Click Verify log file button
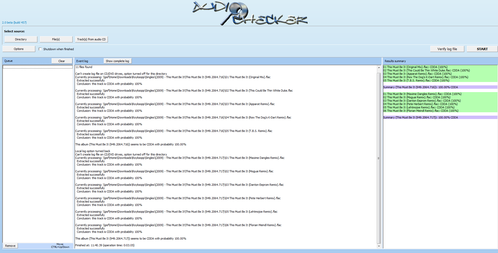 pyautogui.click(x=447, y=49)
